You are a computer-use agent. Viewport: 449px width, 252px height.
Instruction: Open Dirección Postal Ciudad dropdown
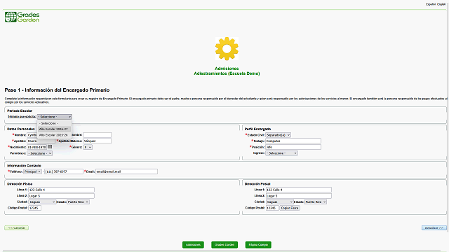[280, 202]
